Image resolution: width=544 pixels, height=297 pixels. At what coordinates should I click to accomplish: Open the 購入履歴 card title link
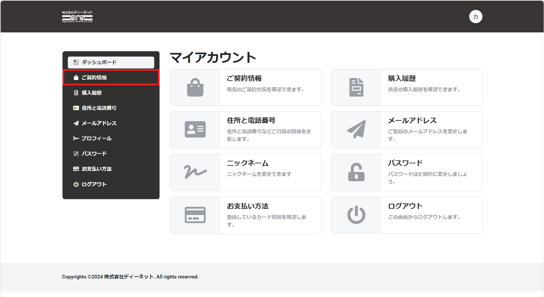[x=402, y=78]
